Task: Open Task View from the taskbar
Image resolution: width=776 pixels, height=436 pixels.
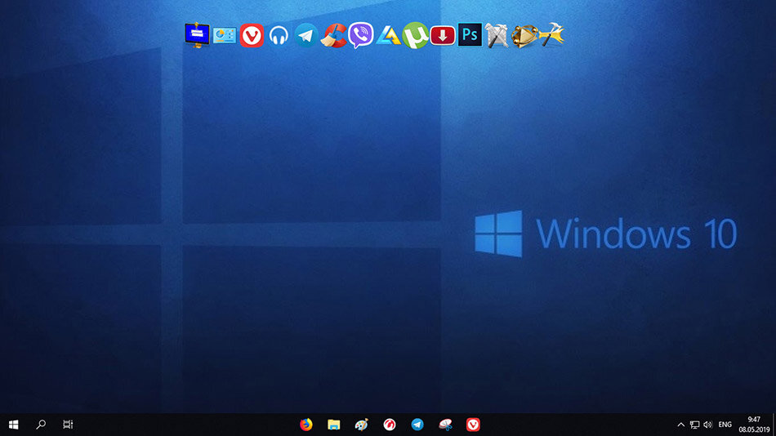Action: click(x=68, y=425)
